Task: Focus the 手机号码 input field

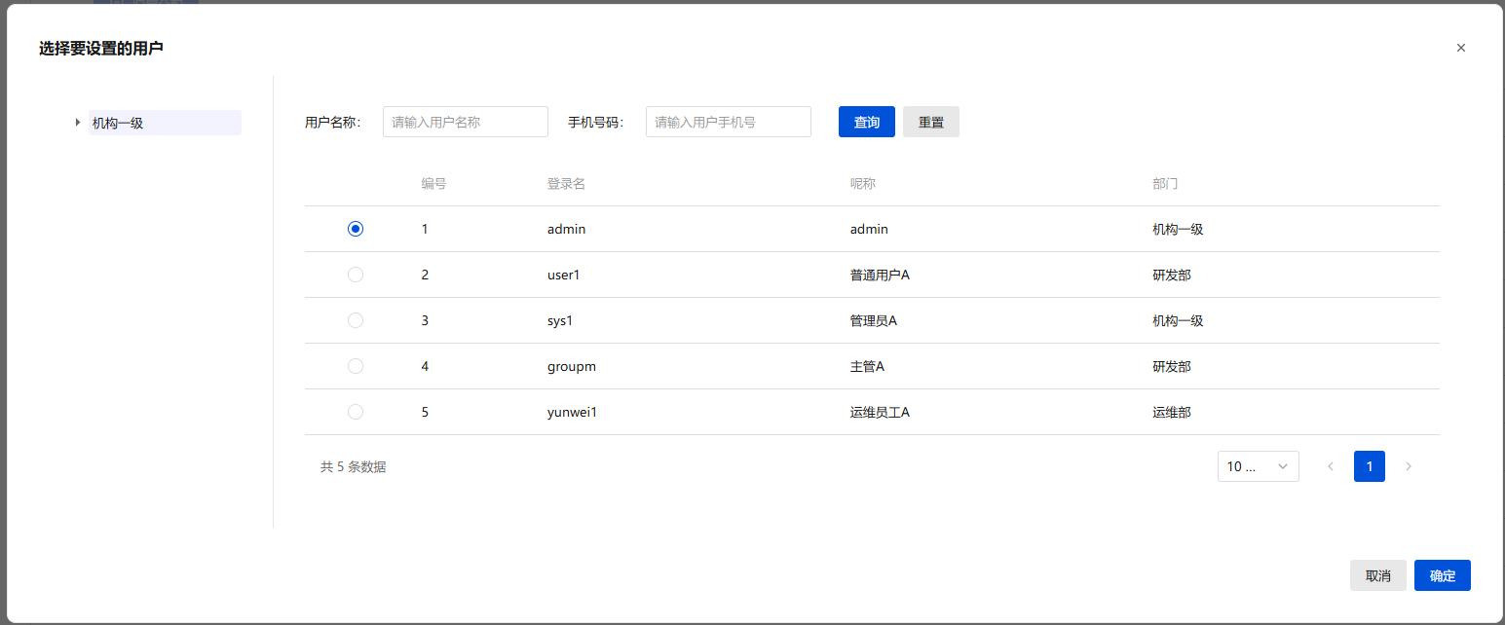Action: pyautogui.click(x=728, y=122)
